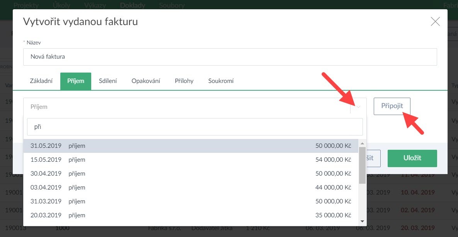The height and width of the screenshot is (237, 458).
Task: Open the Doklady menu in top navigation
Action: click(x=133, y=5)
